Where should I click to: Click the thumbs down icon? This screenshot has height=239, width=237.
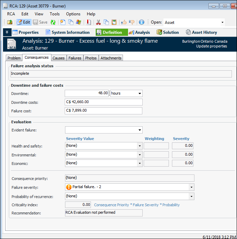coord(132,22)
